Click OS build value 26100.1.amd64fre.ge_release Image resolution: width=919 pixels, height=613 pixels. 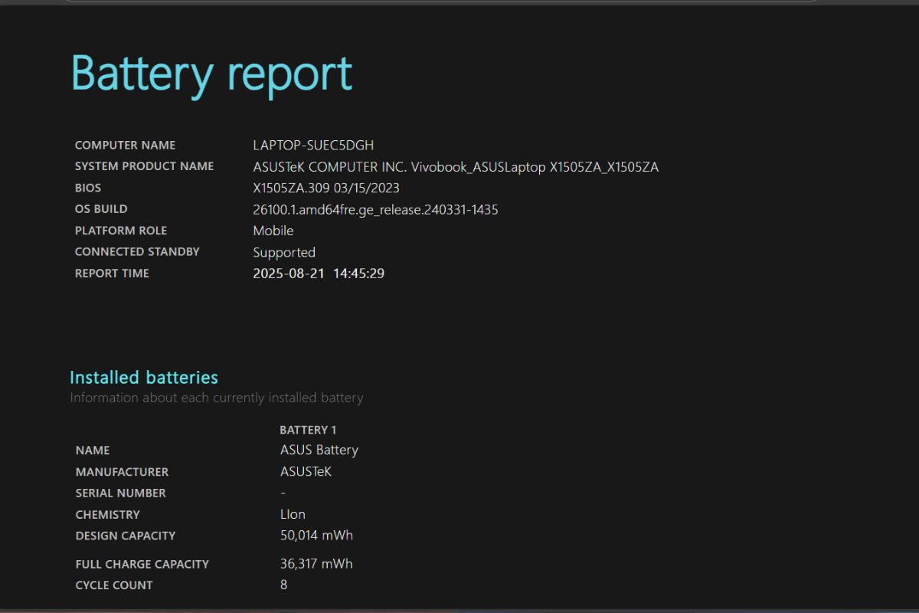(375, 209)
